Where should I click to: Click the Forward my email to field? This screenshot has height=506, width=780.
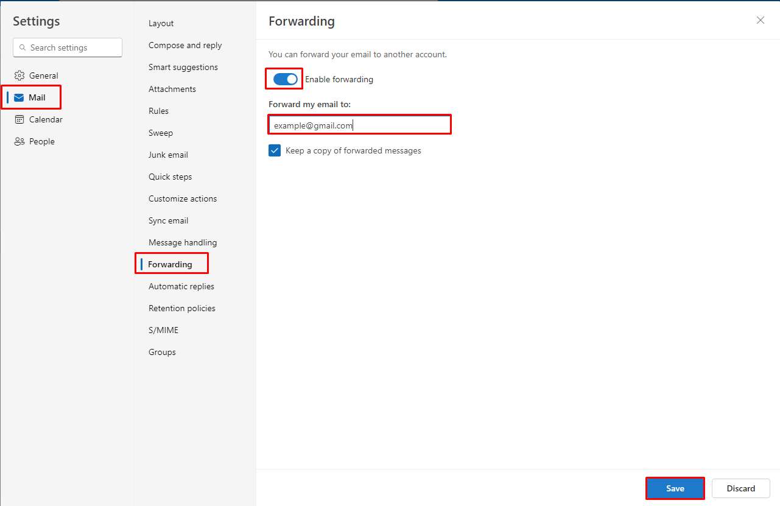click(x=359, y=125)
